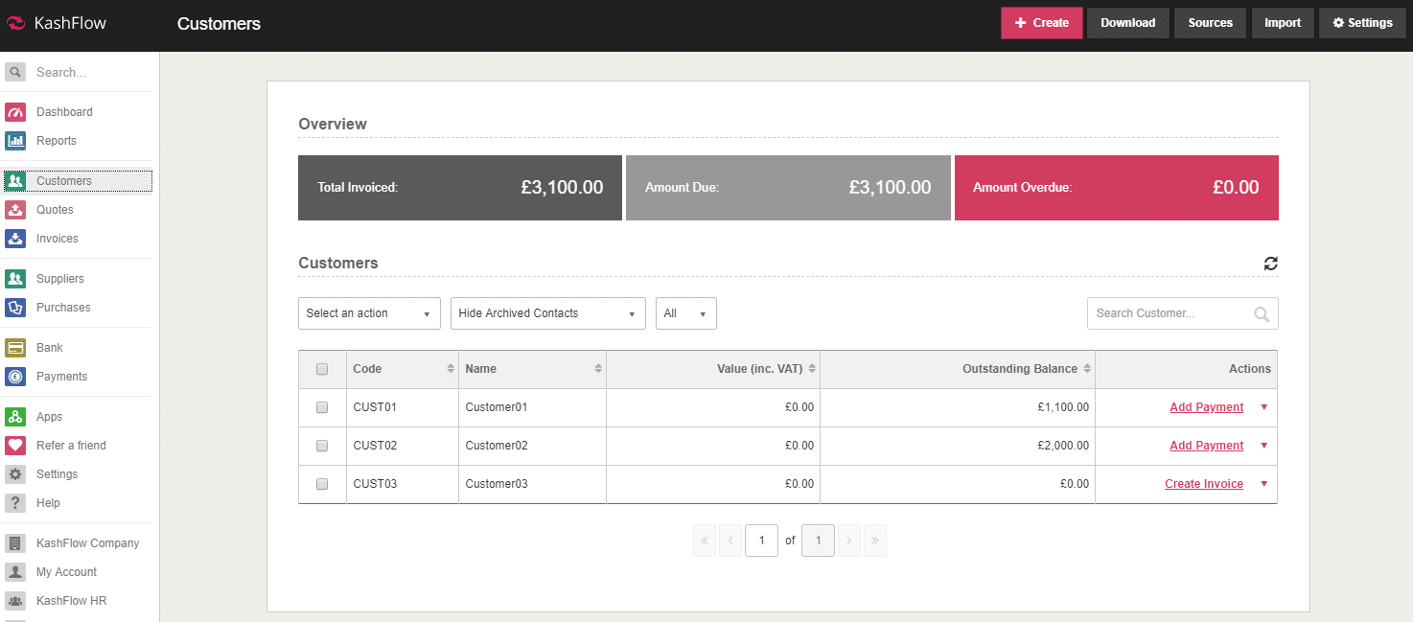Click the Refer a friend heart icon
Image resolution: width=1413 pixels, height=622 pixels.
tap(15, 446)
